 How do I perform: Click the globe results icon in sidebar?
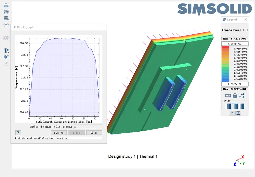tap(6, 57)
